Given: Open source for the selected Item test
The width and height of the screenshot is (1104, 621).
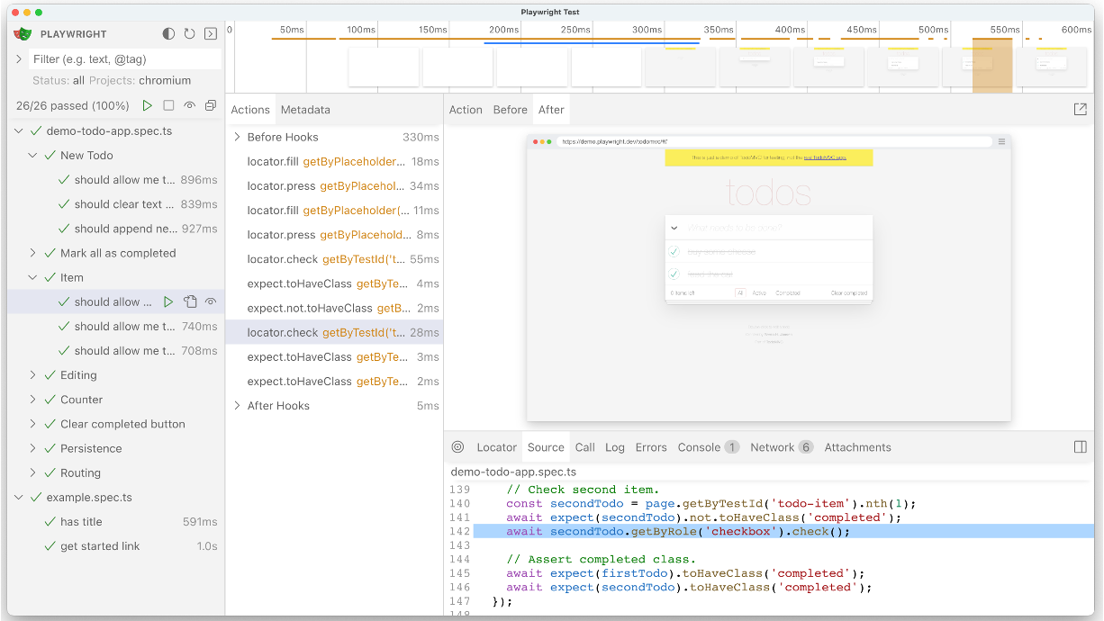Looking at the screenshot, I should [190, 301].
